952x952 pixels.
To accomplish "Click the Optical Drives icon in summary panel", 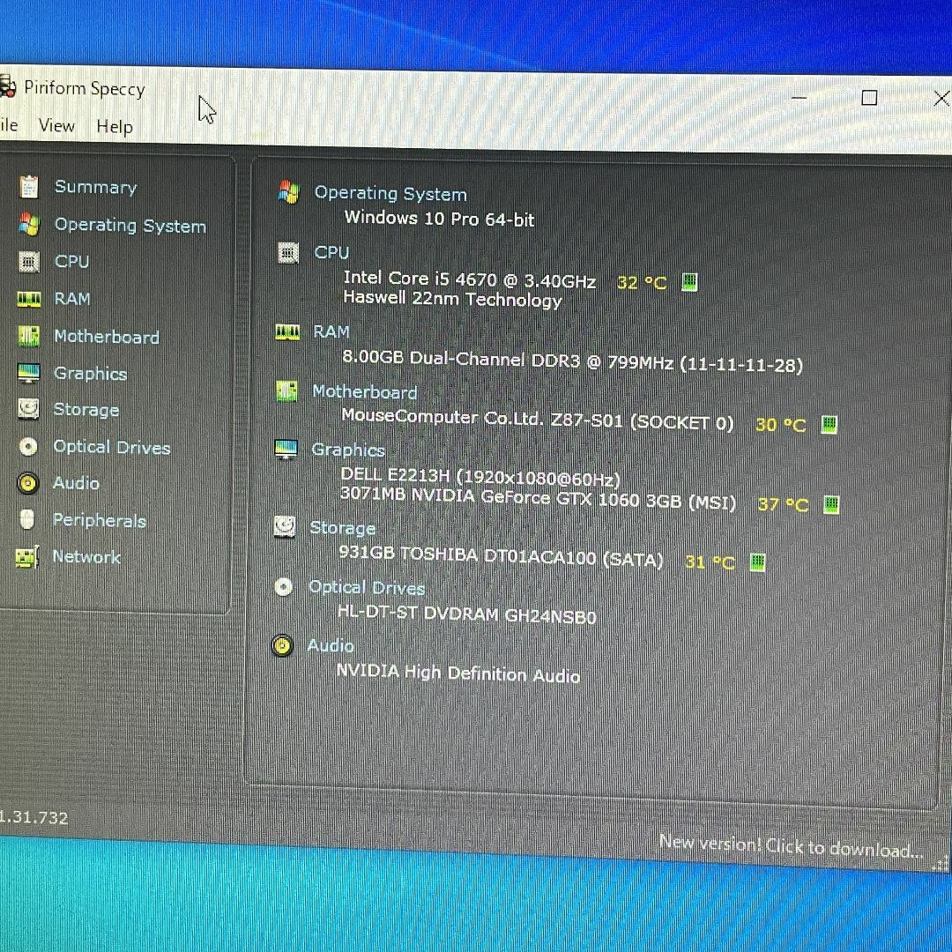I will point(284,587).
